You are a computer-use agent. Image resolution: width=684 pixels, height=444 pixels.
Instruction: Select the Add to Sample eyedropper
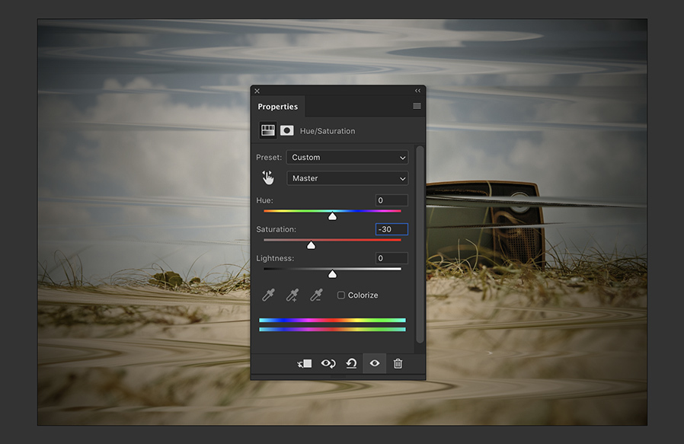click(x=292, y=295)
